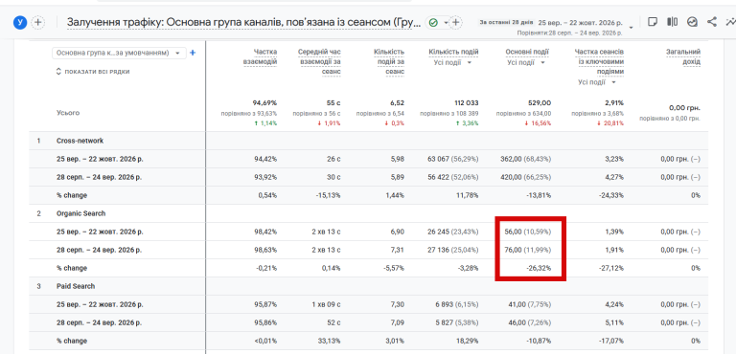Add a new comparison with the plus beside the "У" avatar

pos(38,22)
